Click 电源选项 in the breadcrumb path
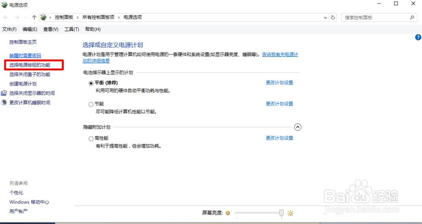Screen dimensions: 422x224 click(133, 17)
